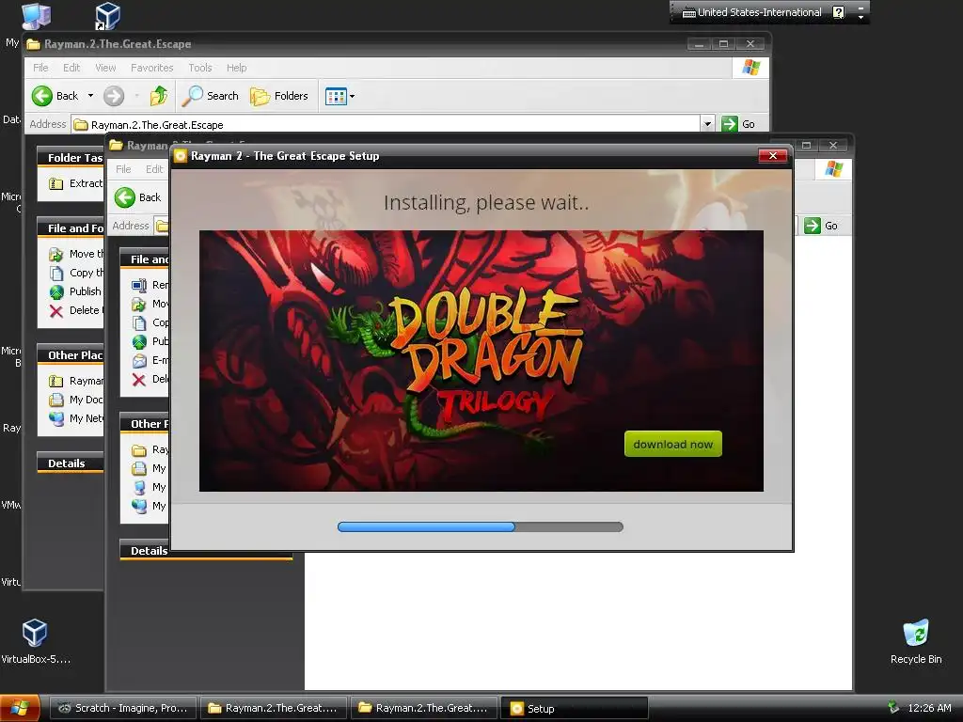Click Search magnifier in back window toolbar
Screen dimensions: 963x722
coord(193,96)
